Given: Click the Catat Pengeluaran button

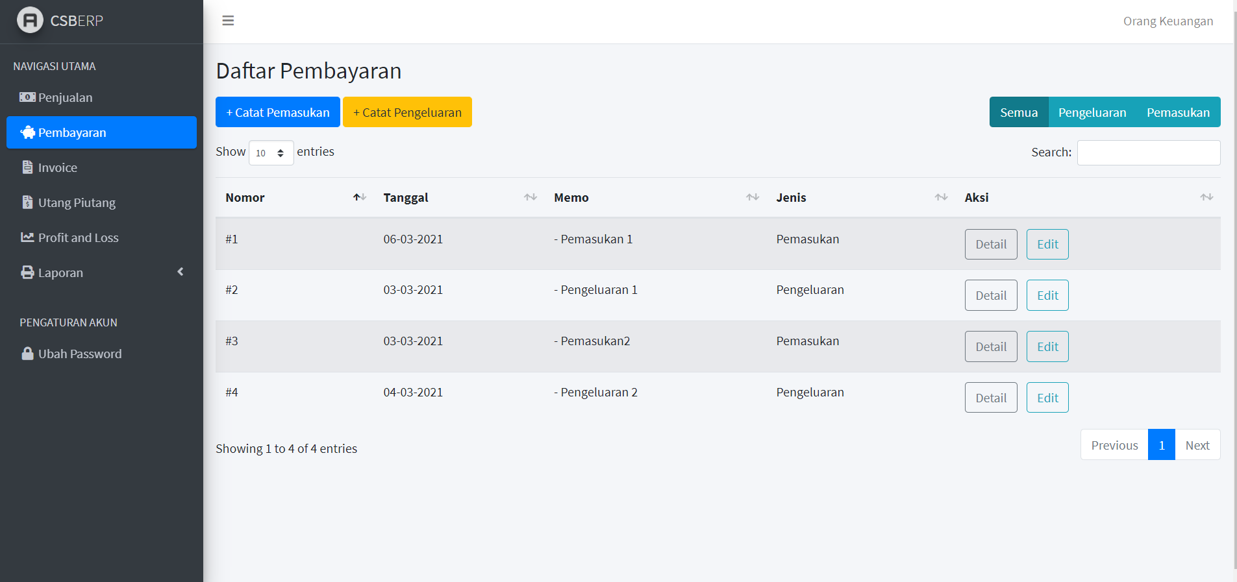Looking at the screenshot, I should coord(407,112).
